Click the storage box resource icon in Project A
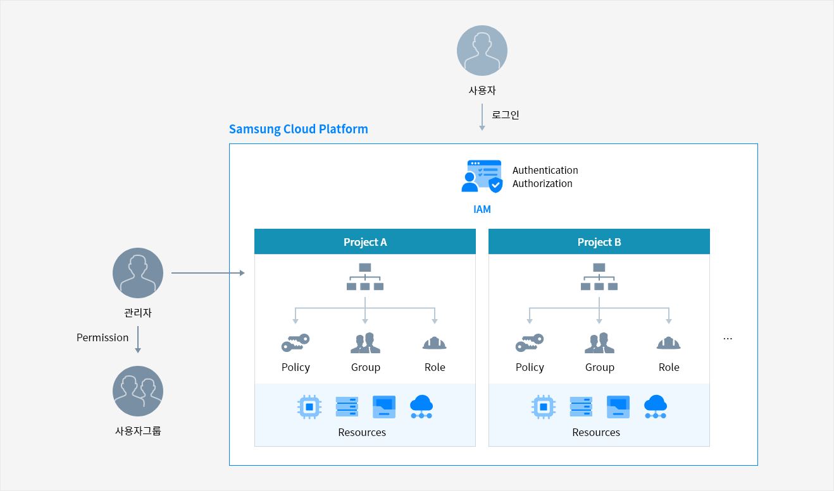This screenshot has height=491, width=834. pyautogui.click(x=384, y=407)
